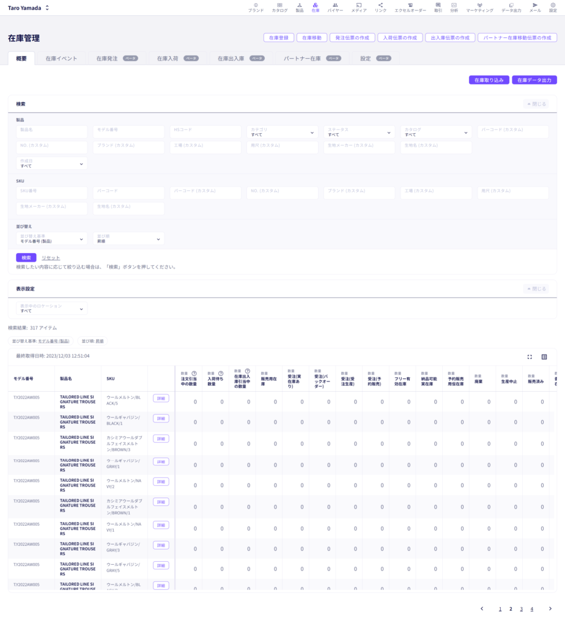Collapse the 検索 panel with 閉じる
565x626 pixels.
[x=536, y=104]
